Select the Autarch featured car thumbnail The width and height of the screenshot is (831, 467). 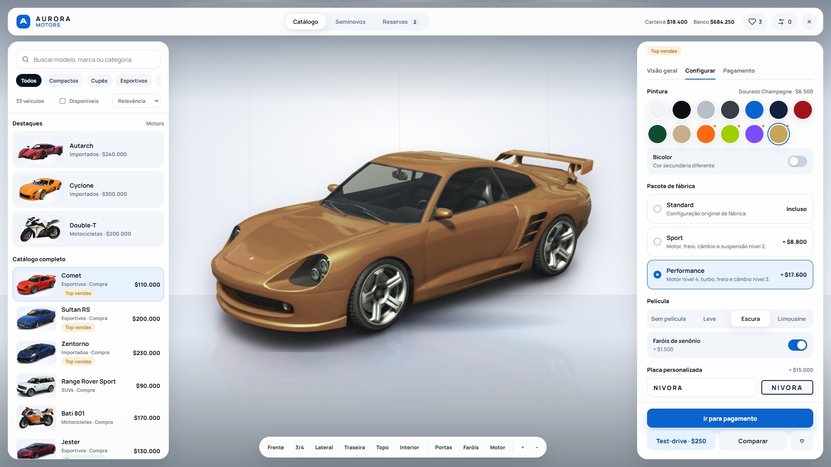[x=40, y=150]
